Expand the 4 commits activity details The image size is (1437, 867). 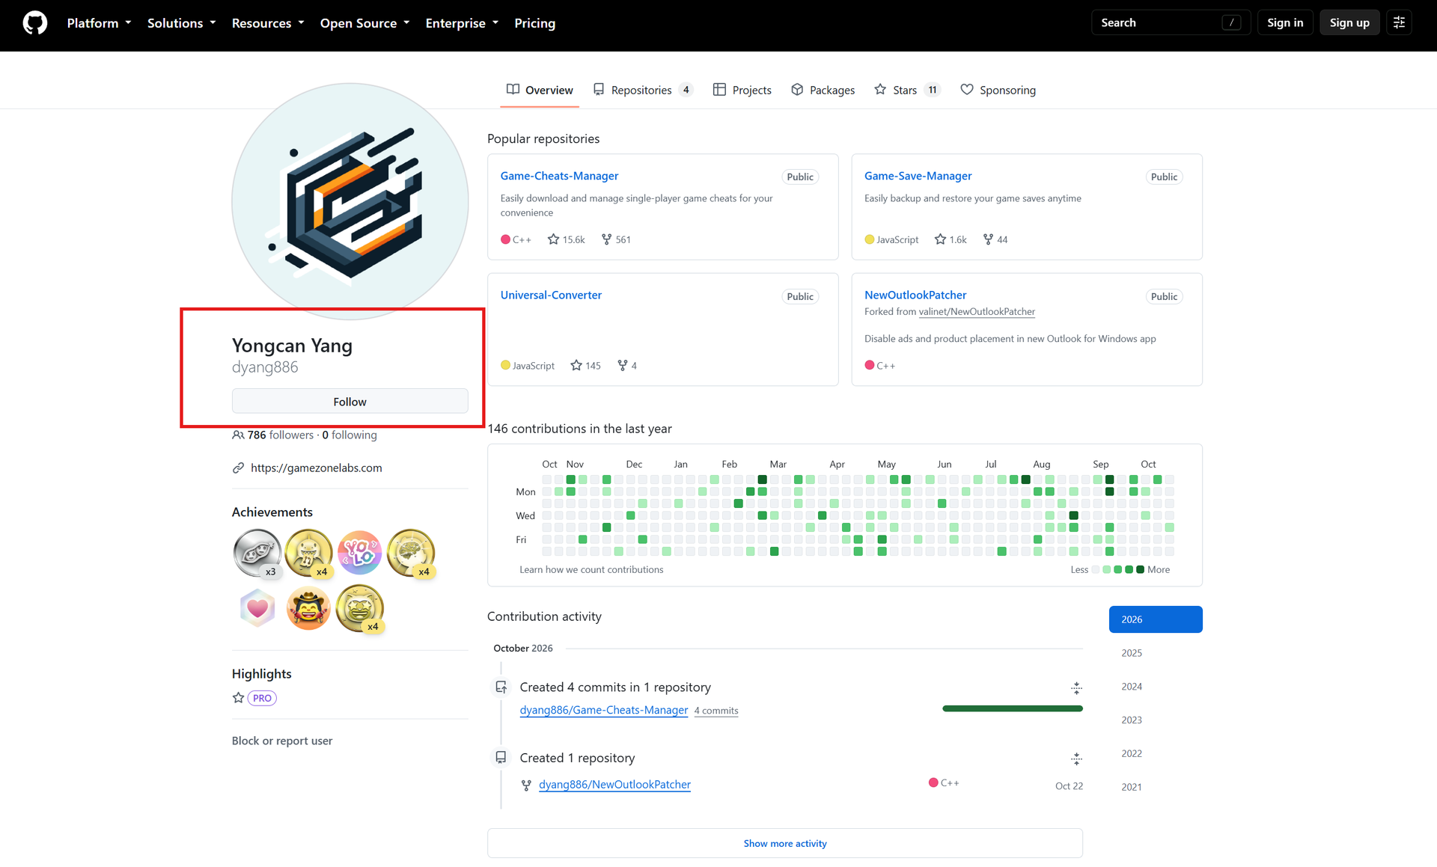[x=1076, y=687]
